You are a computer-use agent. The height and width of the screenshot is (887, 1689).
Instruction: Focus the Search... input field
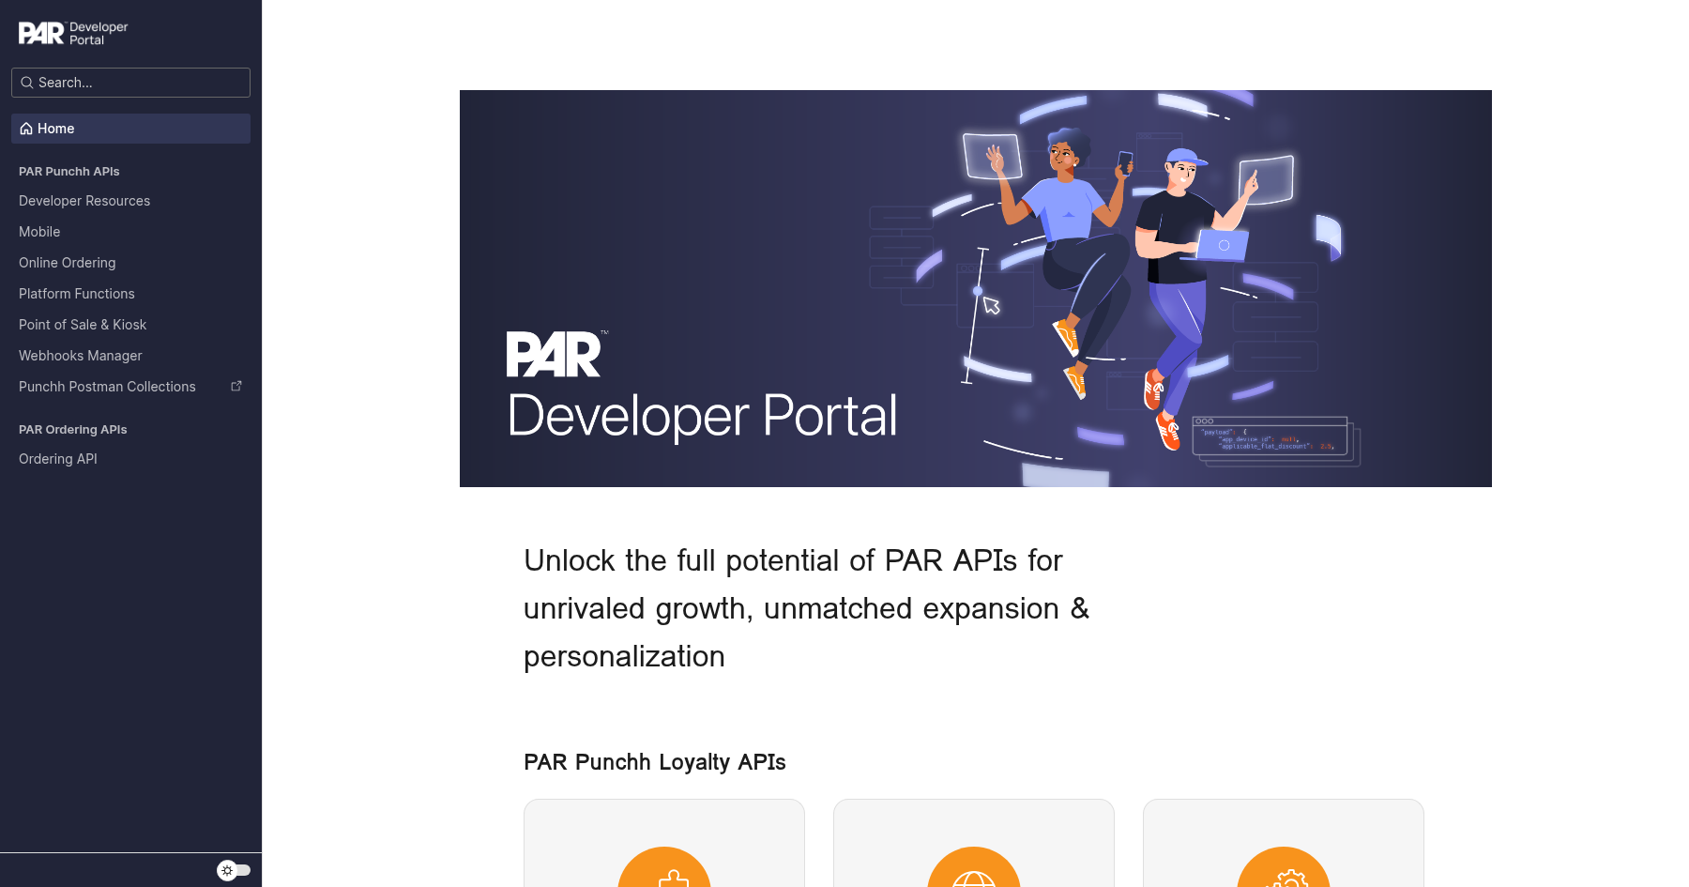click(130, 83)
